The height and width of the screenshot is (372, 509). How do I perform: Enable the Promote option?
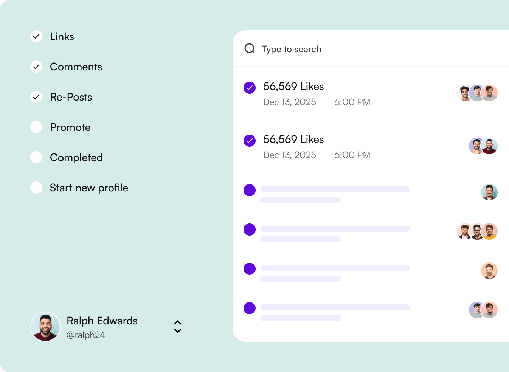tap(36, 127)
